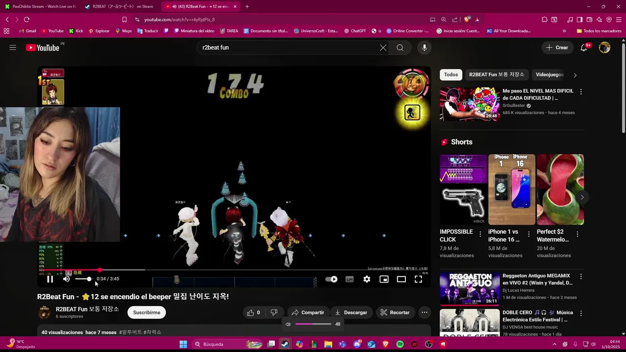The image size is (626, 352).
Task: Subscribe with the Suscribirme button
Action: click(147, 312)
